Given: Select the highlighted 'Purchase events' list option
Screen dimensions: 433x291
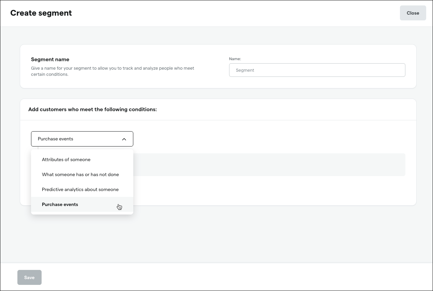Looking at the screenshot, I should click(x=60, y=204).
